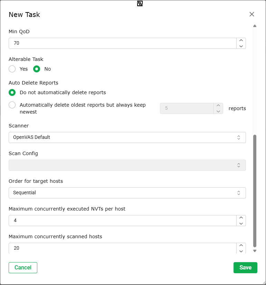Select No for Alterable Task
This screenshot has width=266, height=285.
37,69
